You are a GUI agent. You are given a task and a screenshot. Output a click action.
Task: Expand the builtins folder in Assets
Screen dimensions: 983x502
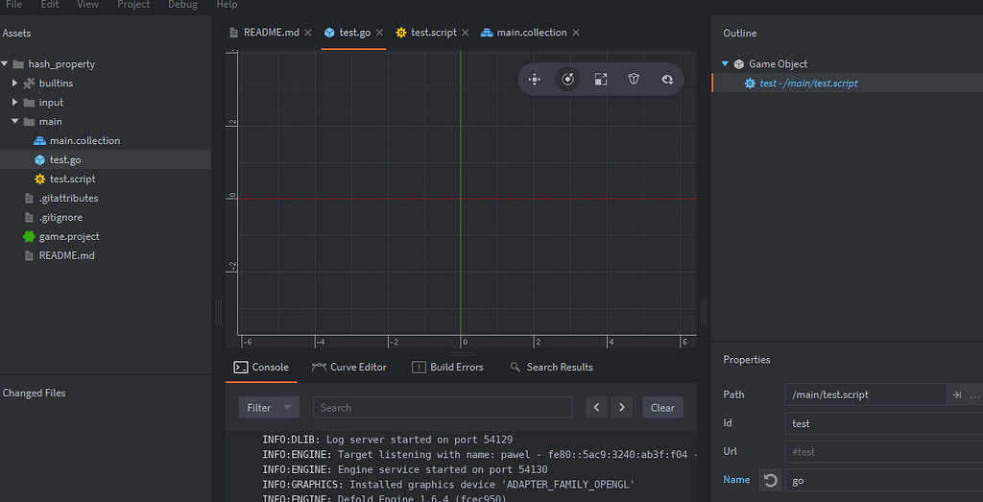[15, 84]
